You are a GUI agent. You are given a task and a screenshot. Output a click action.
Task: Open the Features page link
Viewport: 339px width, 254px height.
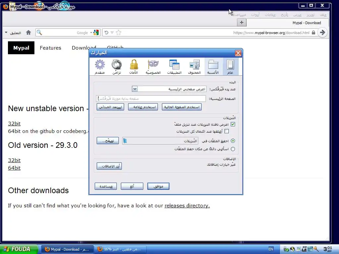(x=50, y=48)
